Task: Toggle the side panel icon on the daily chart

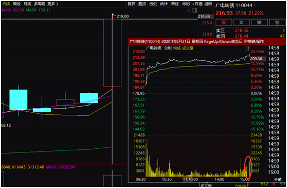Action: [x=195, y=10]
